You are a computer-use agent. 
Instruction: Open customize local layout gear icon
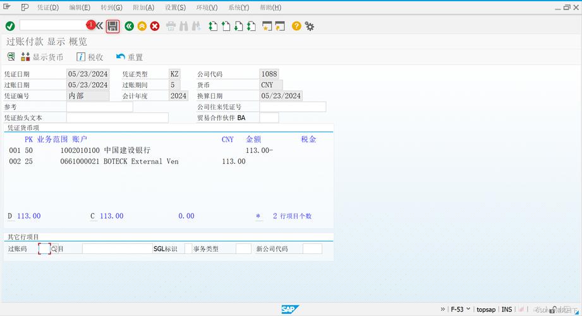pos(309,26)
